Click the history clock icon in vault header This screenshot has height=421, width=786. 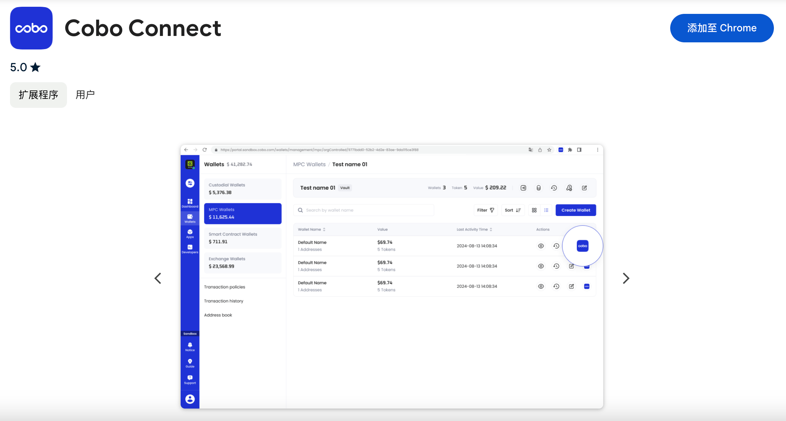click(554, 188)
